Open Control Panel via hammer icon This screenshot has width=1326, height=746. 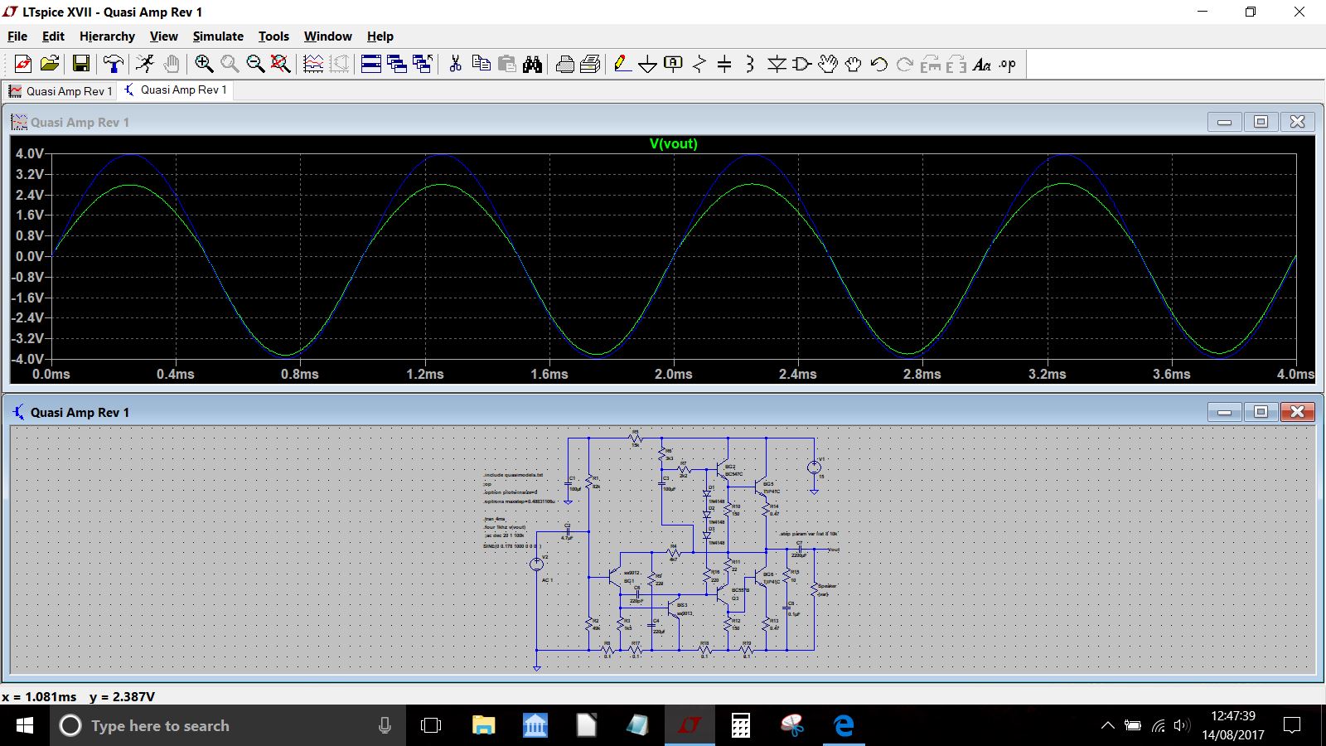114,64
